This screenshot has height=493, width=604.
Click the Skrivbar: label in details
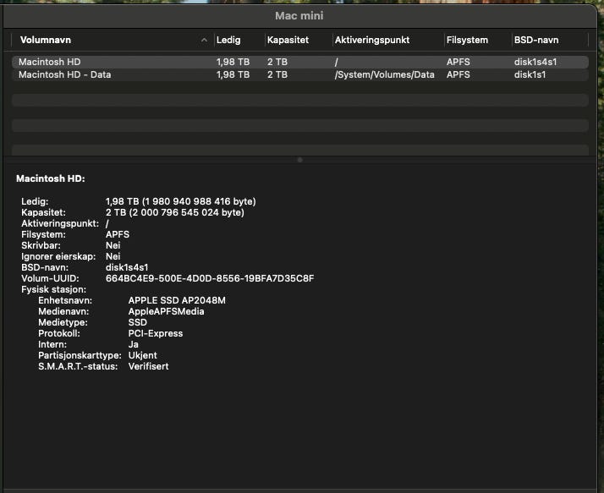click(x=41, y=246)
